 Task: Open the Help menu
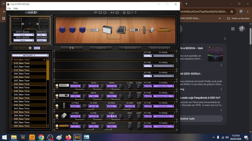pos(16,8)
